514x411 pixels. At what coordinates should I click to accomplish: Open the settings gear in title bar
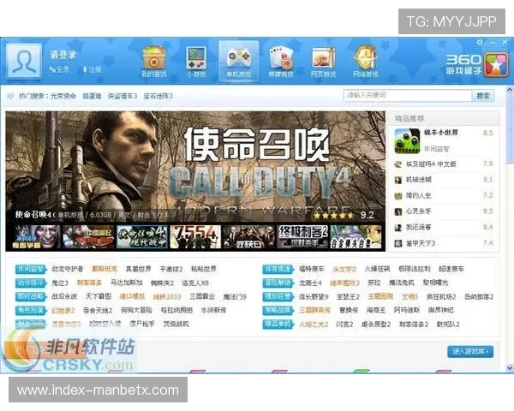point(480,42)
